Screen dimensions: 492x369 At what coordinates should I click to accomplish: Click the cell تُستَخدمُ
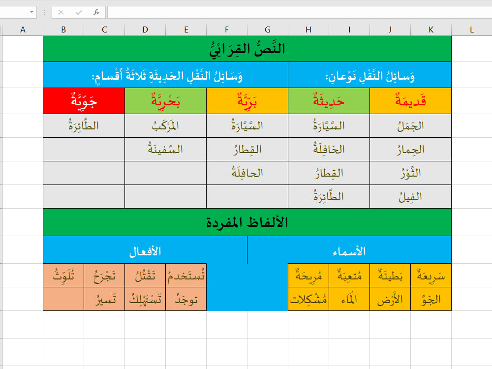click(186, 275)
